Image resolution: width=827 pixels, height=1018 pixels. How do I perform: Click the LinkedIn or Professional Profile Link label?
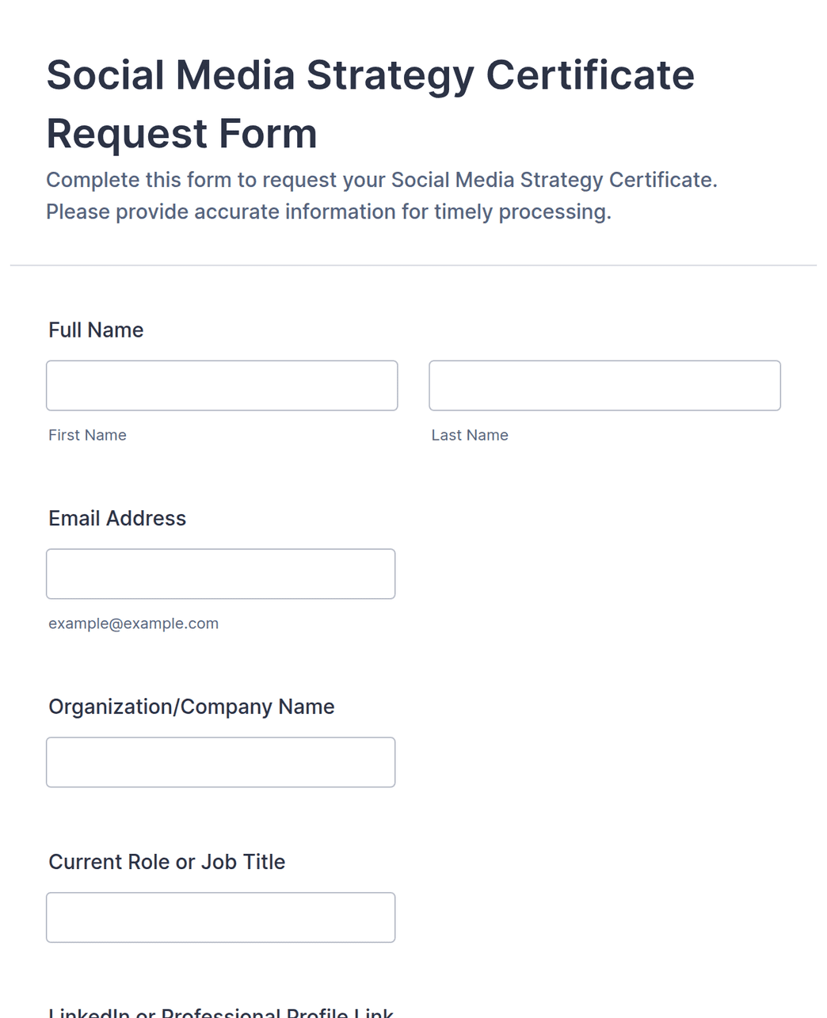pyautogui.click(x=221, y=1012)
